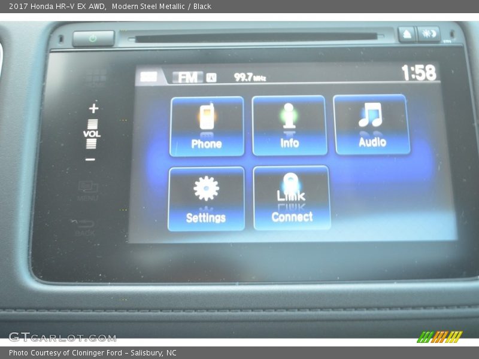Tap the dimmed BACK touch key
The width and height of the screenshot is (479, 359).
tap(84, 227)
